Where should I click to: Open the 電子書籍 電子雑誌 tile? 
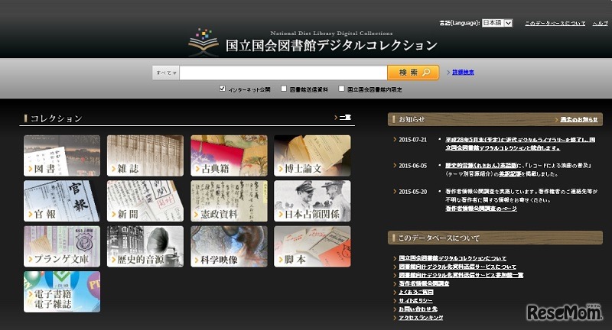[62, 292]
